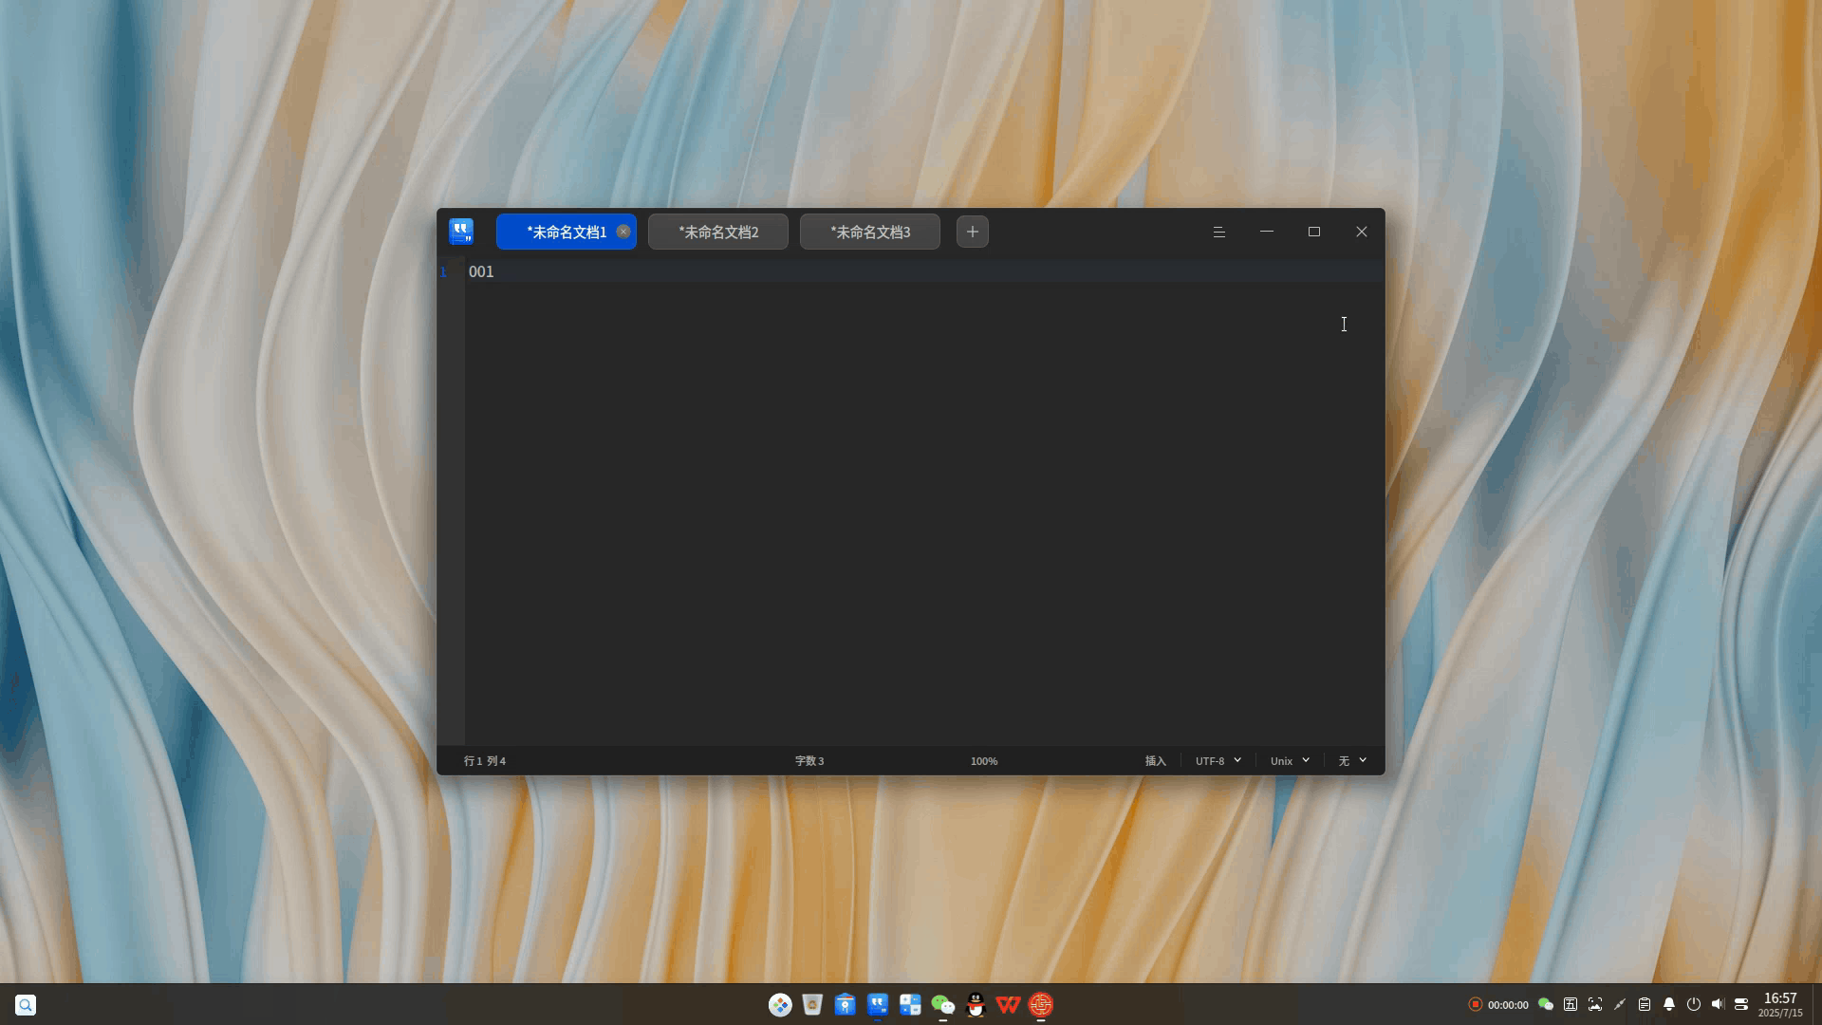Click the 字数 3 character count
The image size is (1822, 1025).
click(x=809, y=761)
